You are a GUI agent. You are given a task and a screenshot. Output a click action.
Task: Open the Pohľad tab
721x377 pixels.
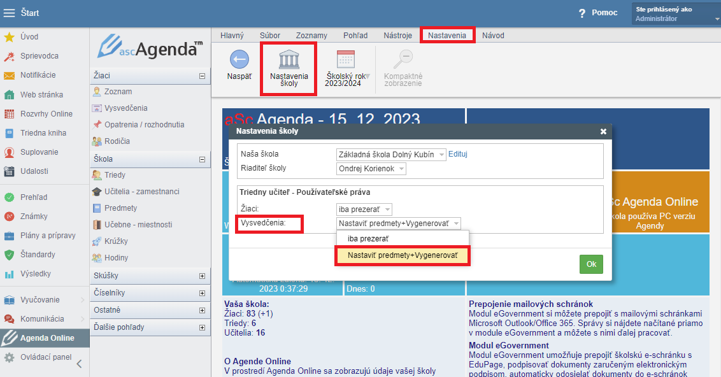click(355, 36)
